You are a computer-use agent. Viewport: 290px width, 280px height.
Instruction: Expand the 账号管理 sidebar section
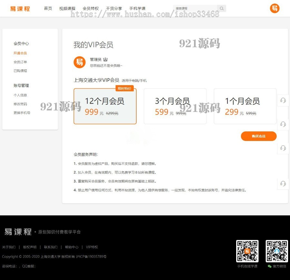21,85
